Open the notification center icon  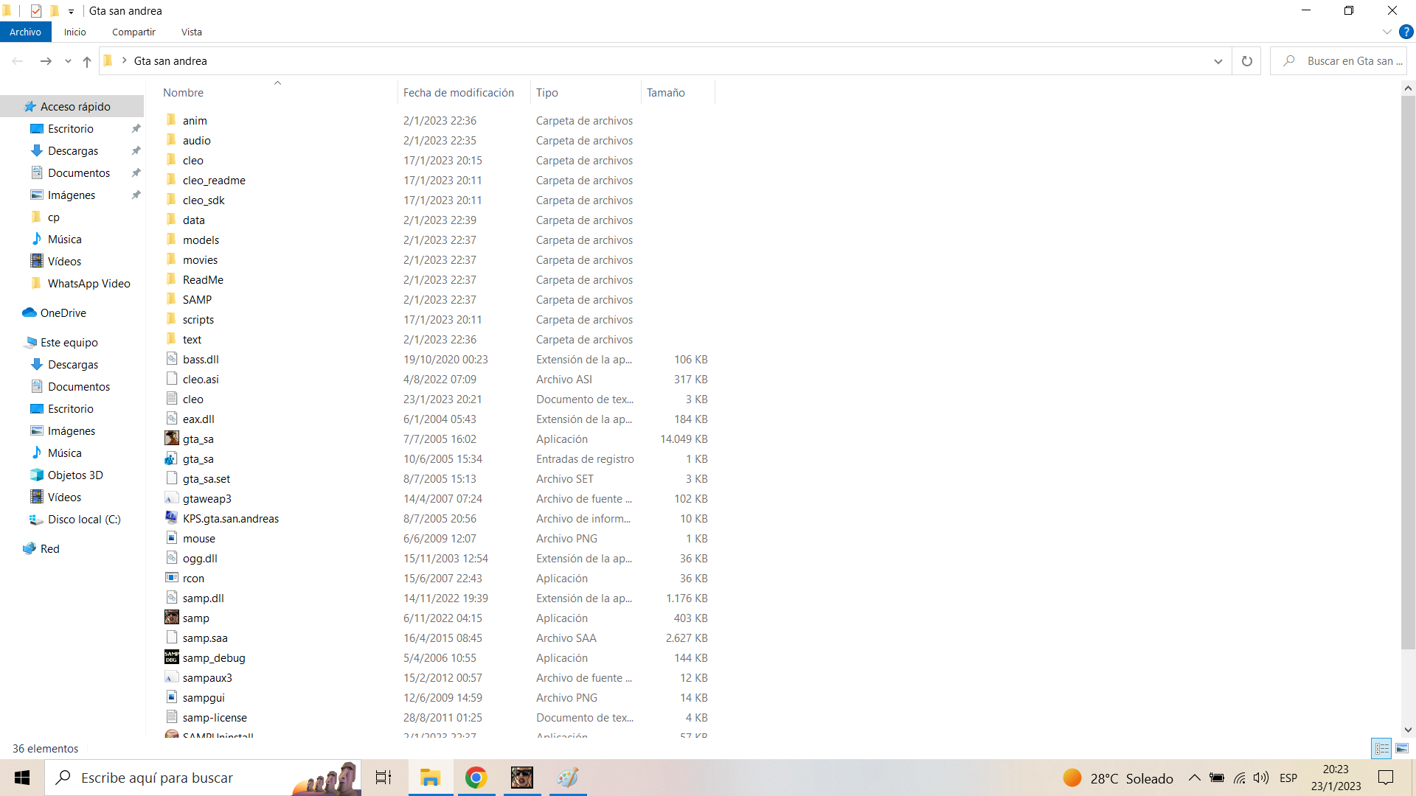[1386, 778]
